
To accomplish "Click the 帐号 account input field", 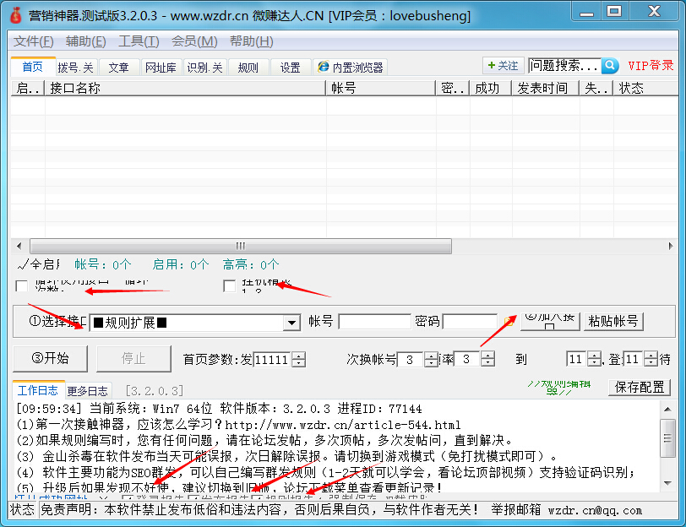I will point(373,322).
